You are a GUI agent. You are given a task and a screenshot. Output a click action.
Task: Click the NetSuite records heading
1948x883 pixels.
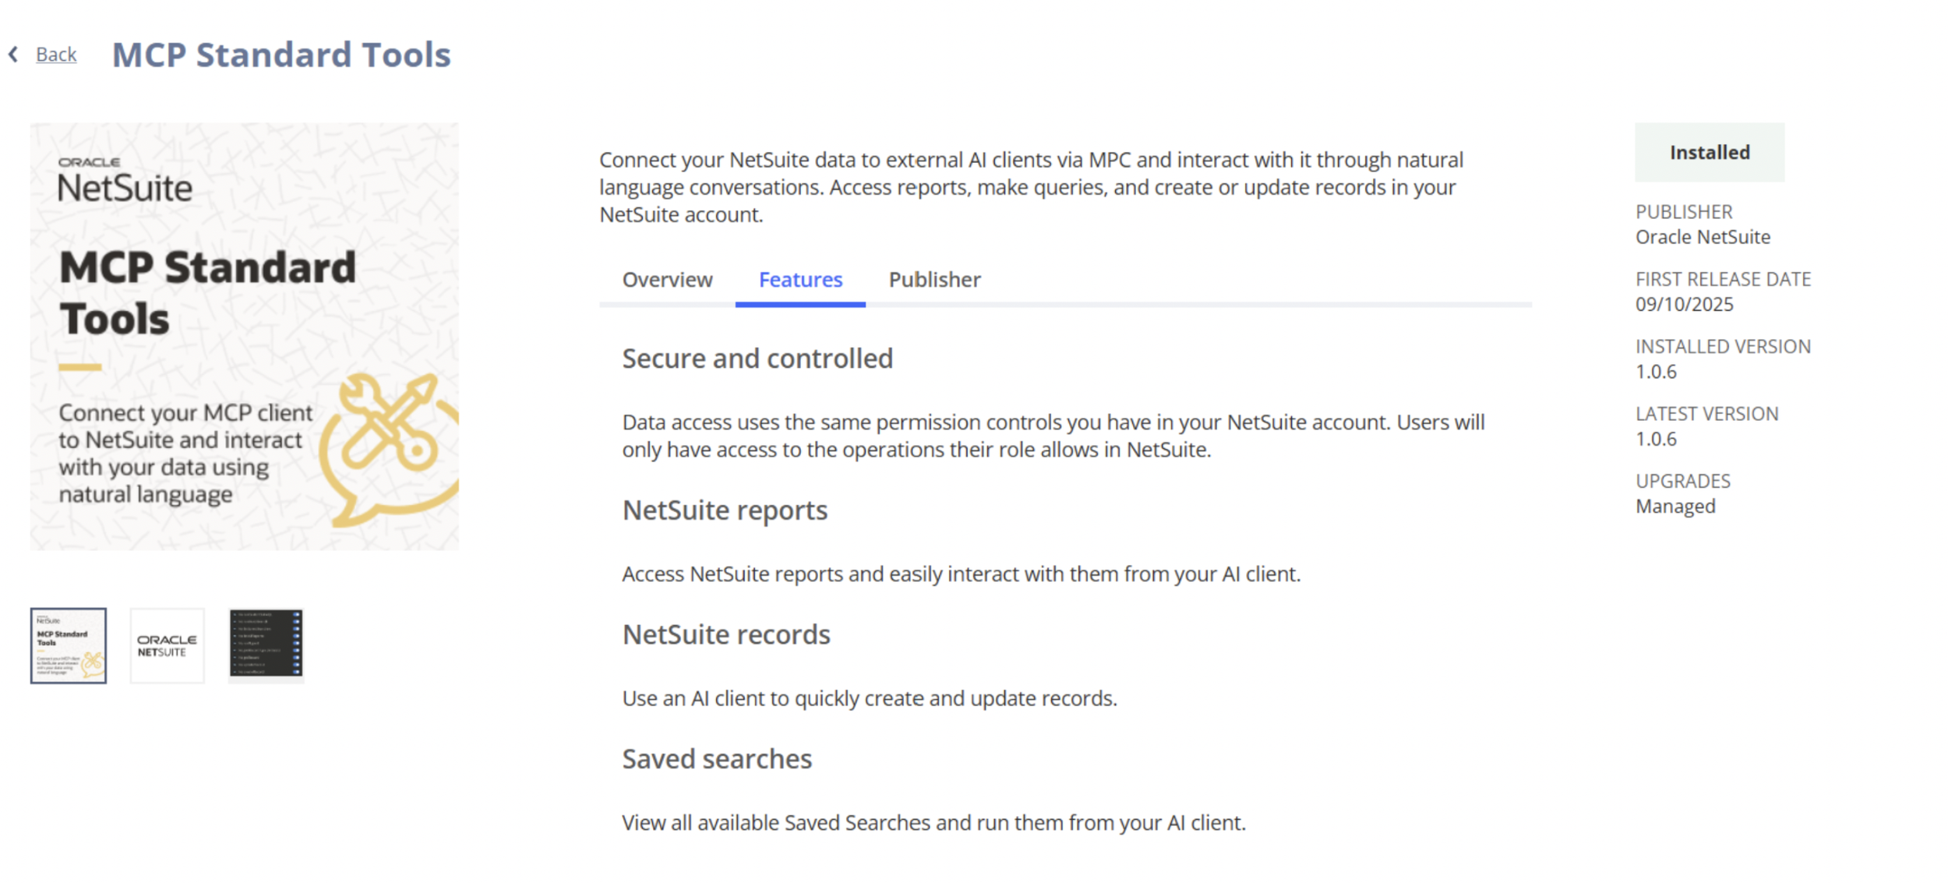(725, 634)
